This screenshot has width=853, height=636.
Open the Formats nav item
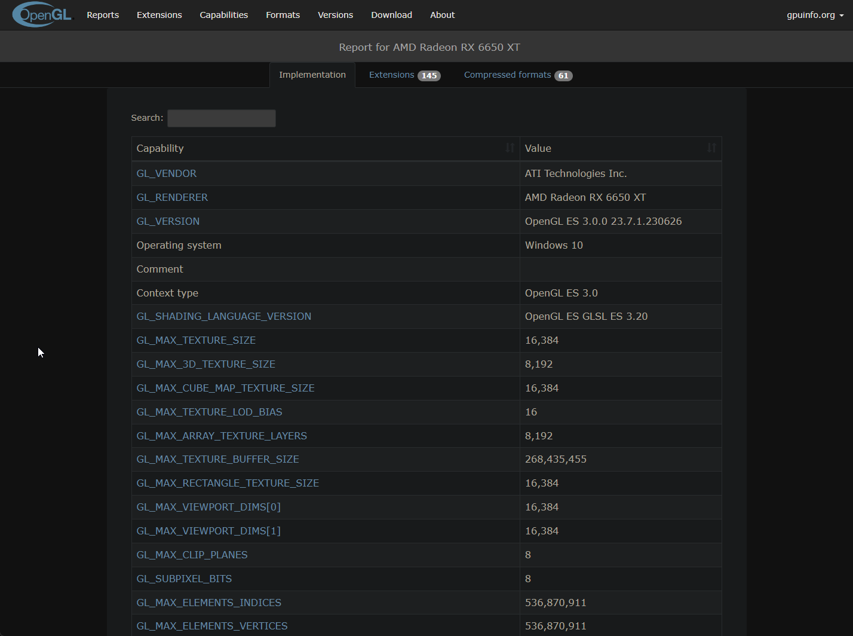283,15
